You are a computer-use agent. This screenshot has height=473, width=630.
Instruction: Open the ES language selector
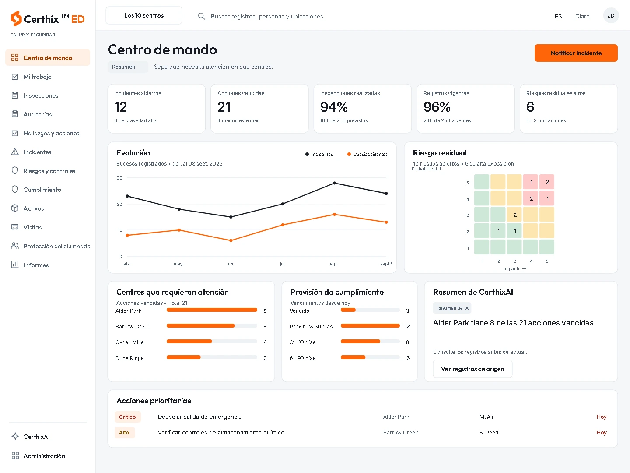pos(558,16)
